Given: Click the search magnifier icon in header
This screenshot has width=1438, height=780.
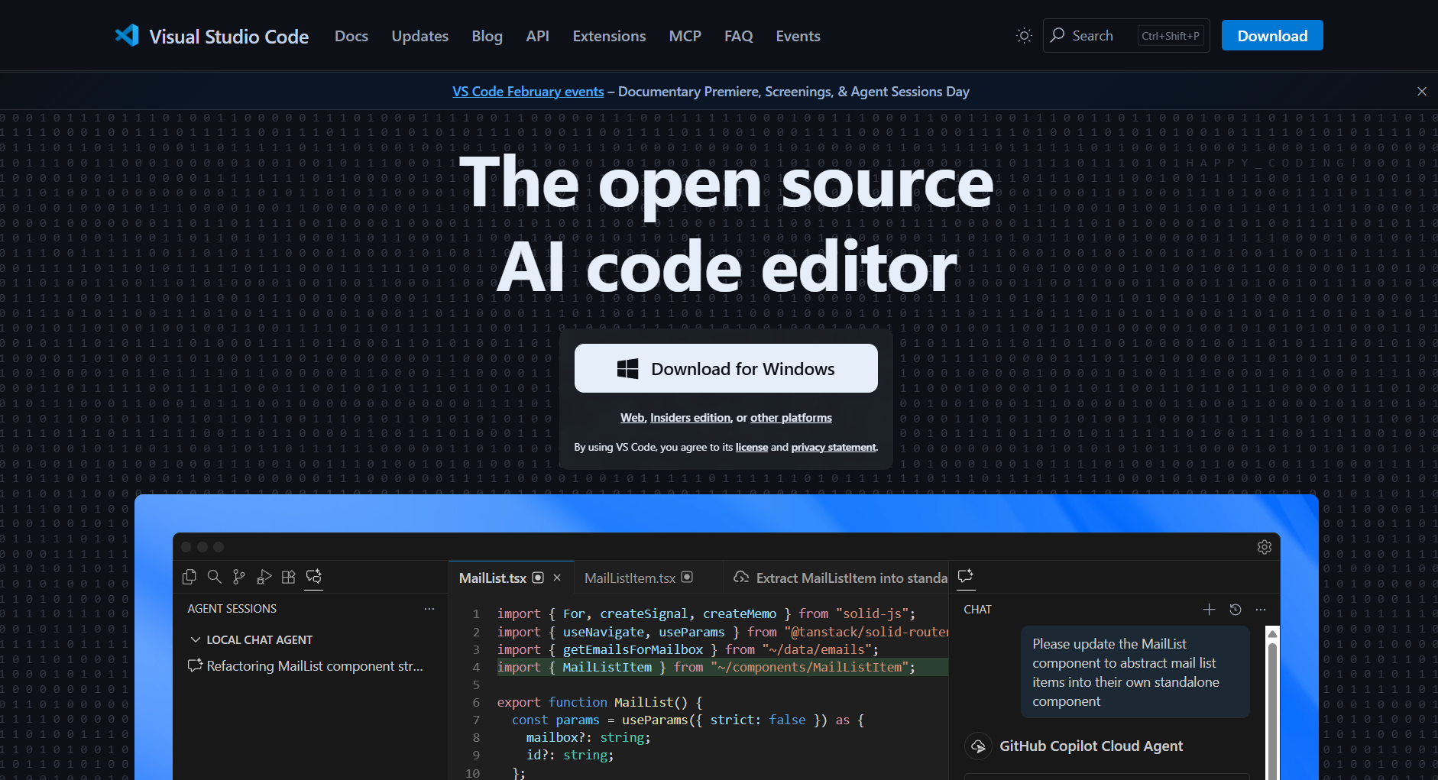Looking at the screenshot, I should click(x=1057, y=35).
